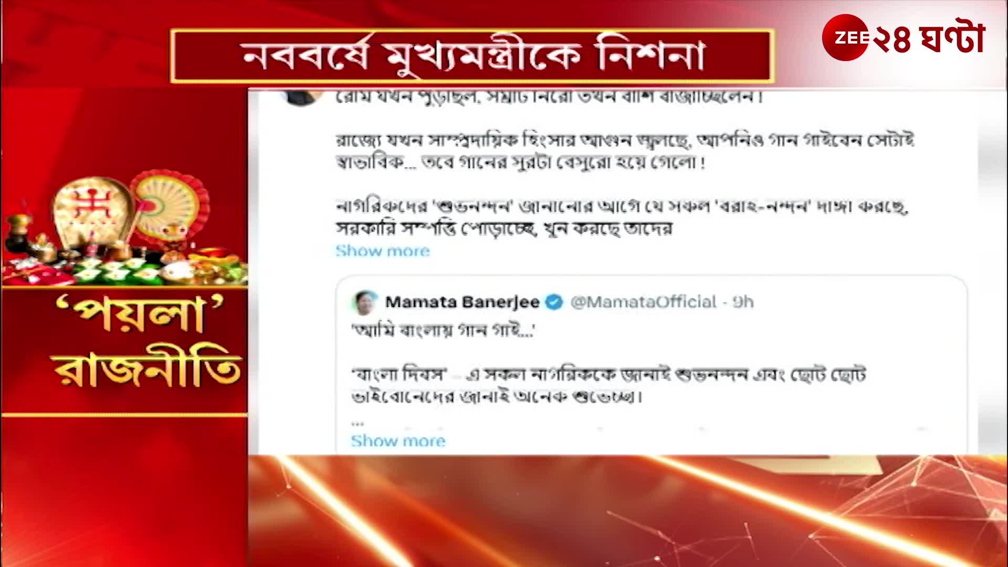The width and height of the screenshot is (1008, 567).
Task: Open the Mamata Banerjee display name link
Action: point(463,302)
